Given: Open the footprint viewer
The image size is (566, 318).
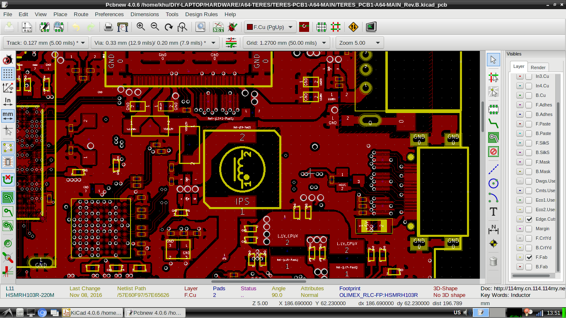Looking at the screenshot, I should (59, 27).
